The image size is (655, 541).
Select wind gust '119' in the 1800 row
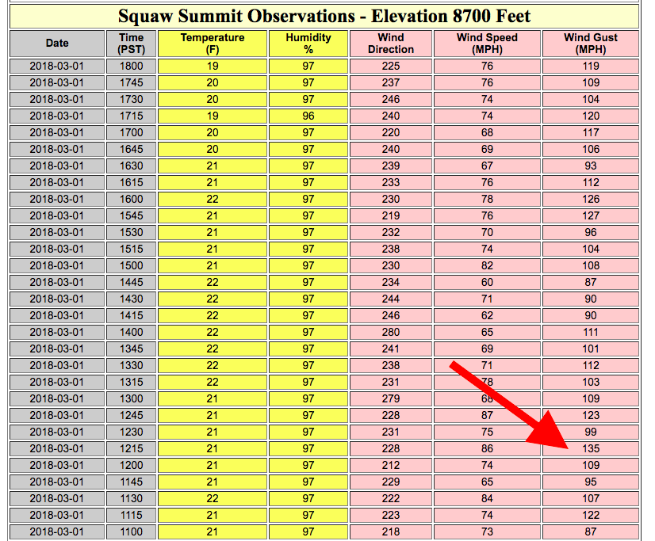(591, 67)
